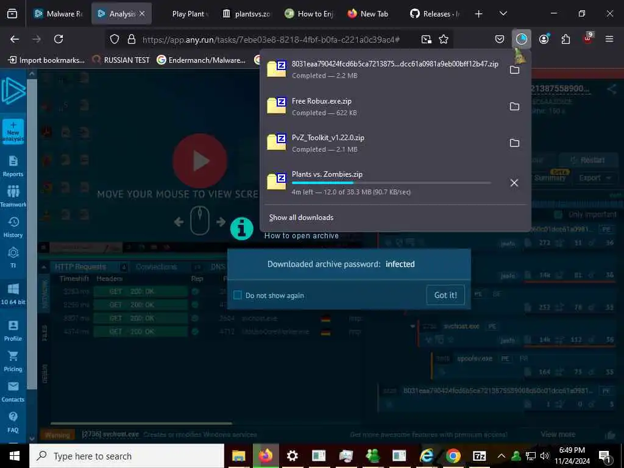The image size is (624, 468).
Task: Switch to Releases GitHub tab
Action: [435, 14]
